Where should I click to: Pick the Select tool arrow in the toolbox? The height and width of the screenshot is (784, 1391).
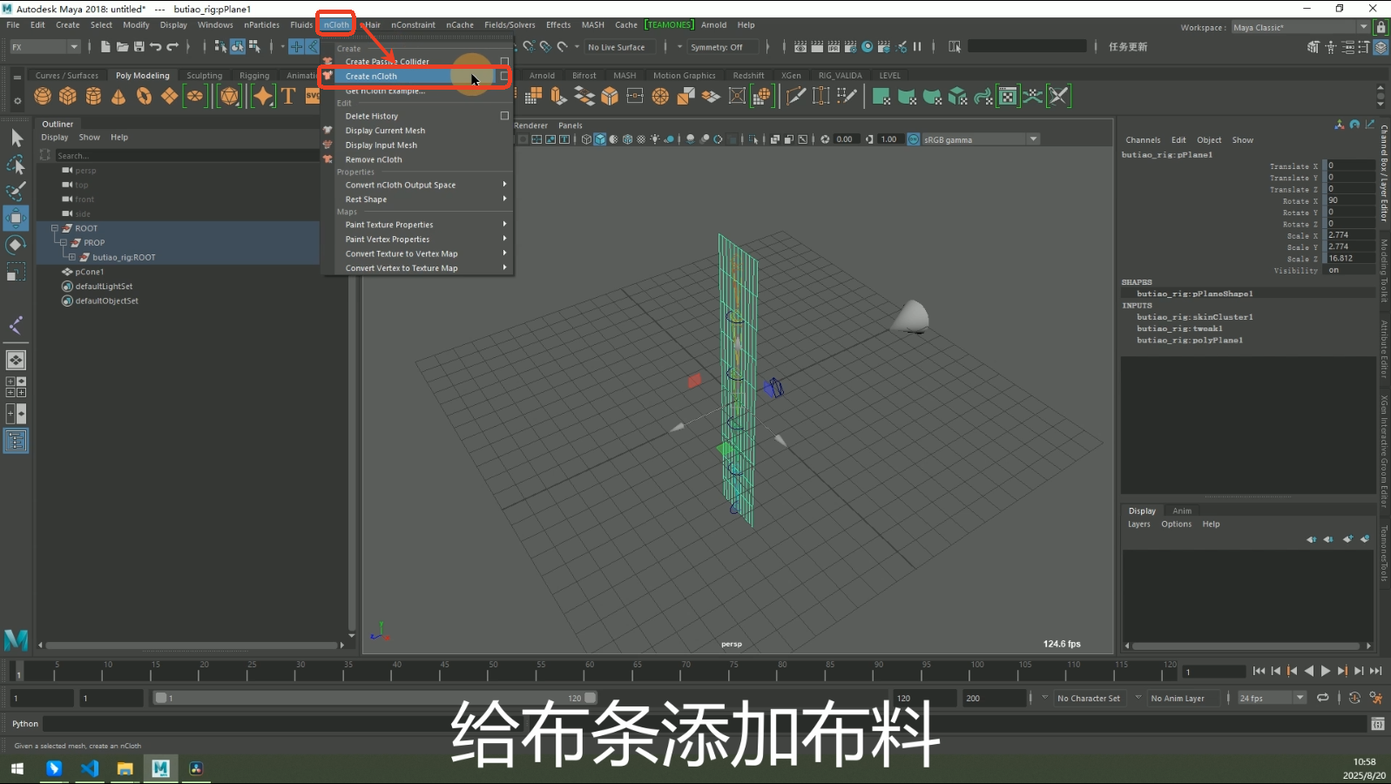[16, 138]
